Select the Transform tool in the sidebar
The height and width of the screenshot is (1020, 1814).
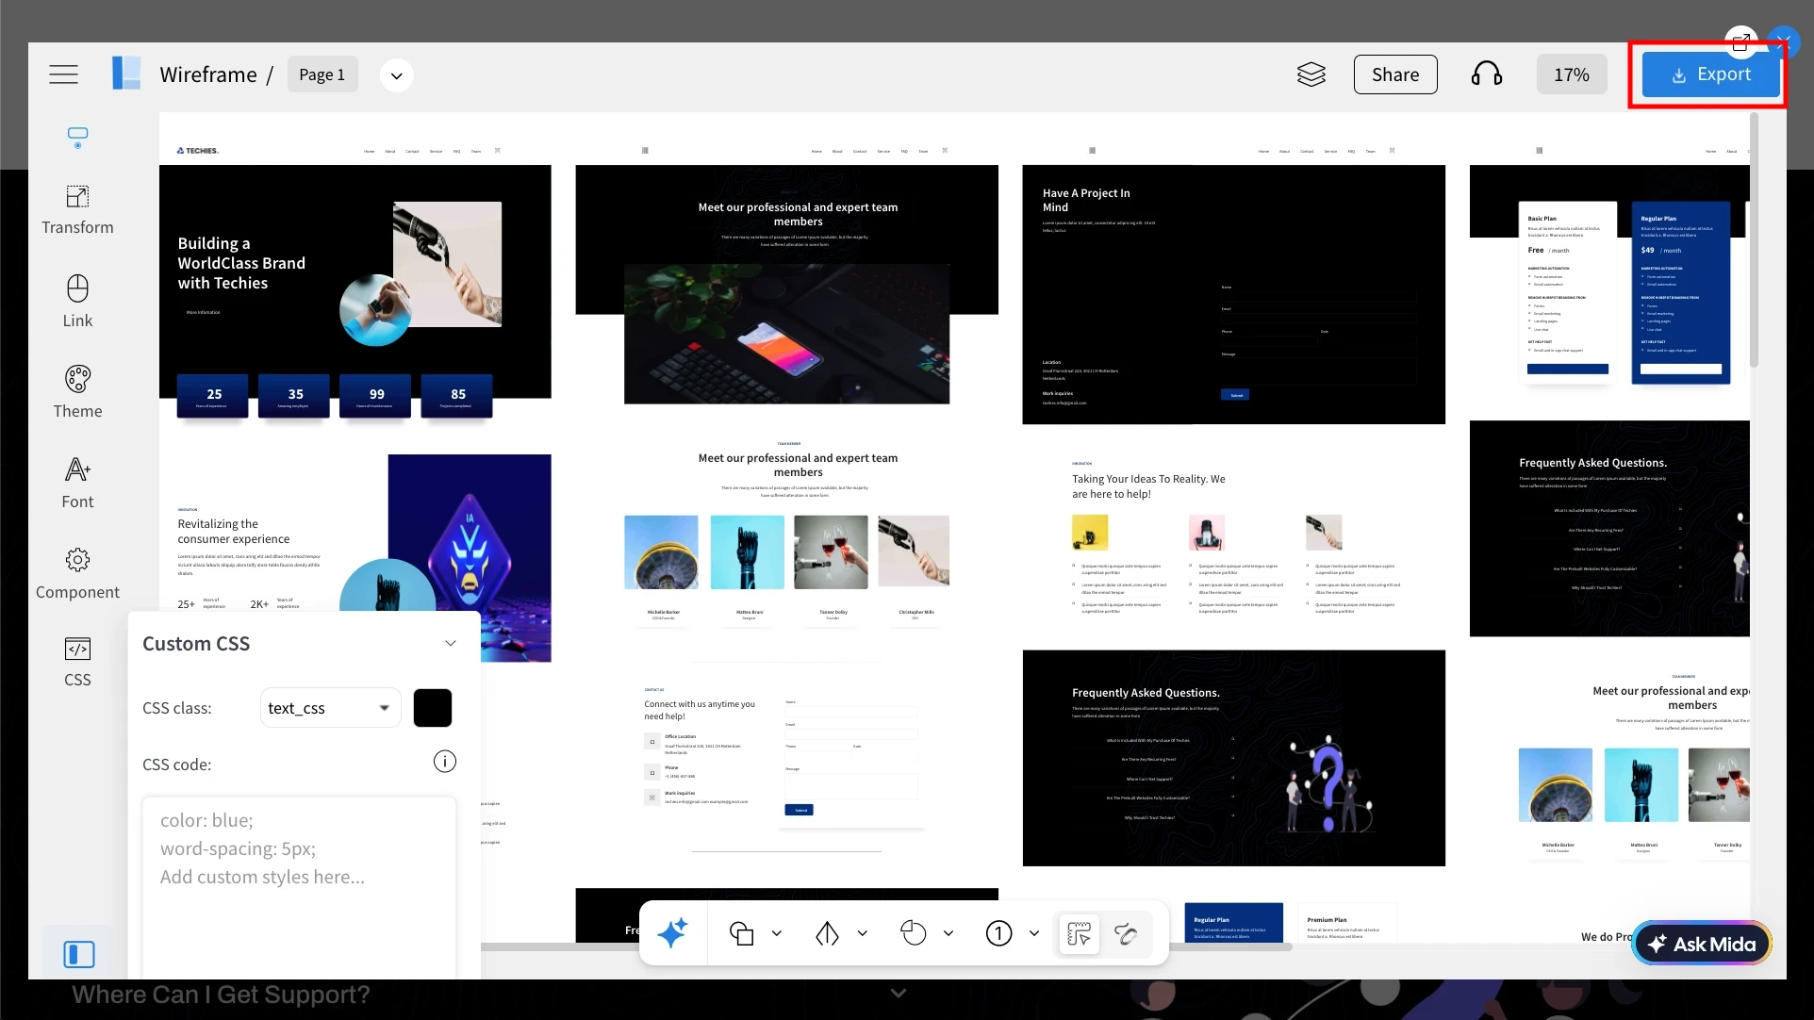coord(78,209)
